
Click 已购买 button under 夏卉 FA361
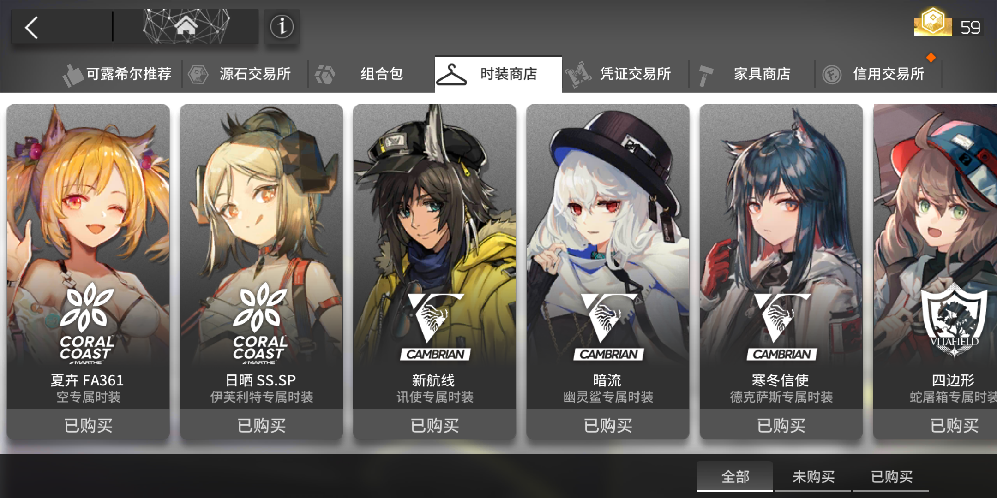88,425
